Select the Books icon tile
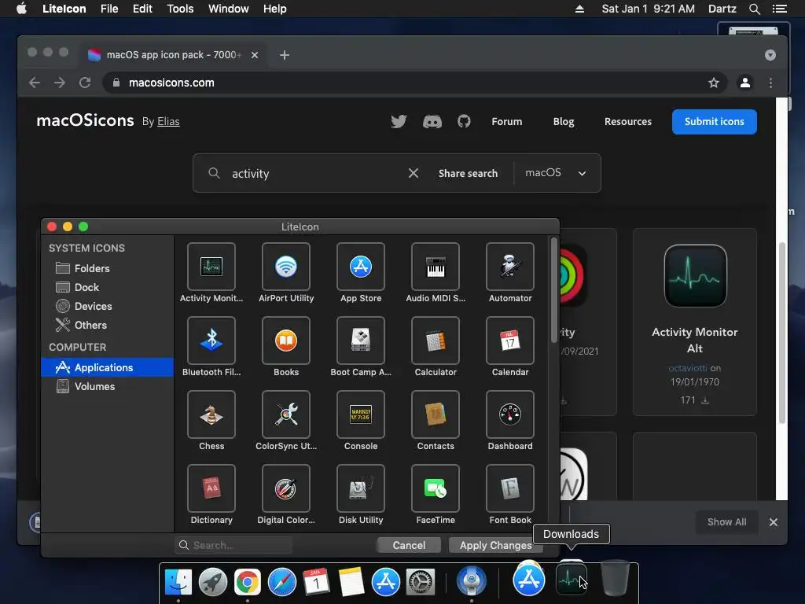Image resolution: width=805 pixels, height=604 pixels. click(x=286, y=341)
